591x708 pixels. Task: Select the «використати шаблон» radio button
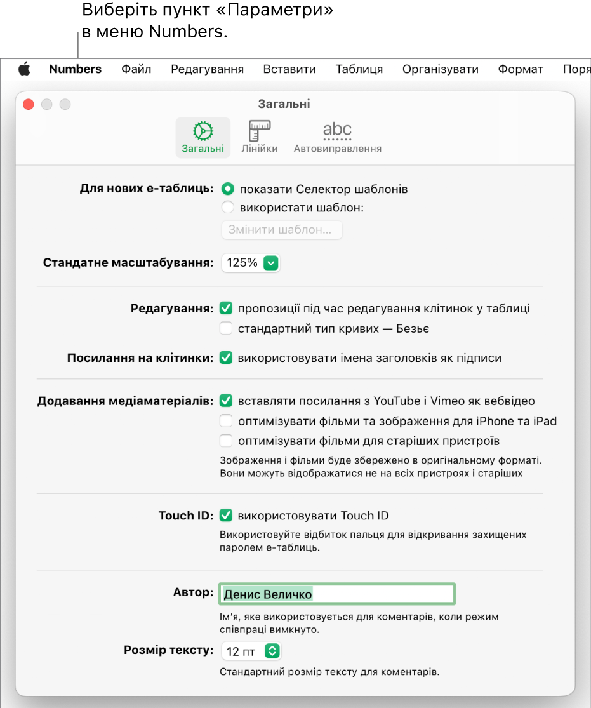pyautogui.click(x=227, y=207)
